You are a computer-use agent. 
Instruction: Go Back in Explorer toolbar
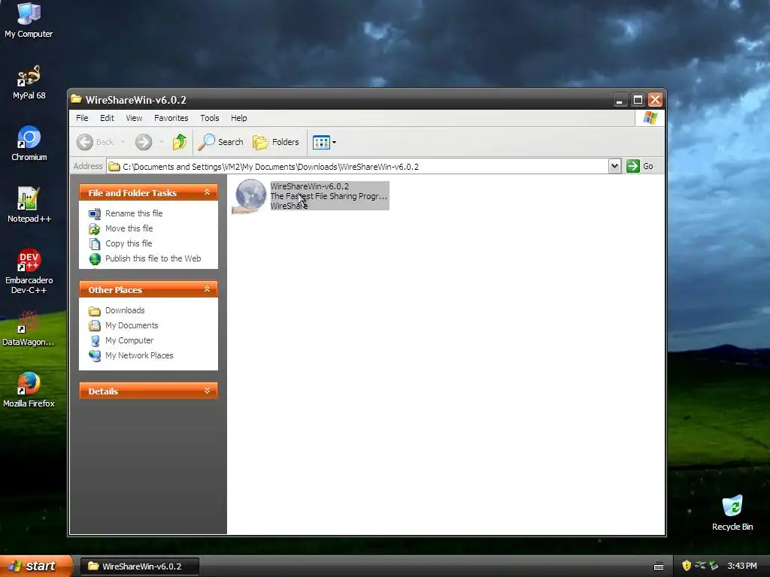click(95, 142)
